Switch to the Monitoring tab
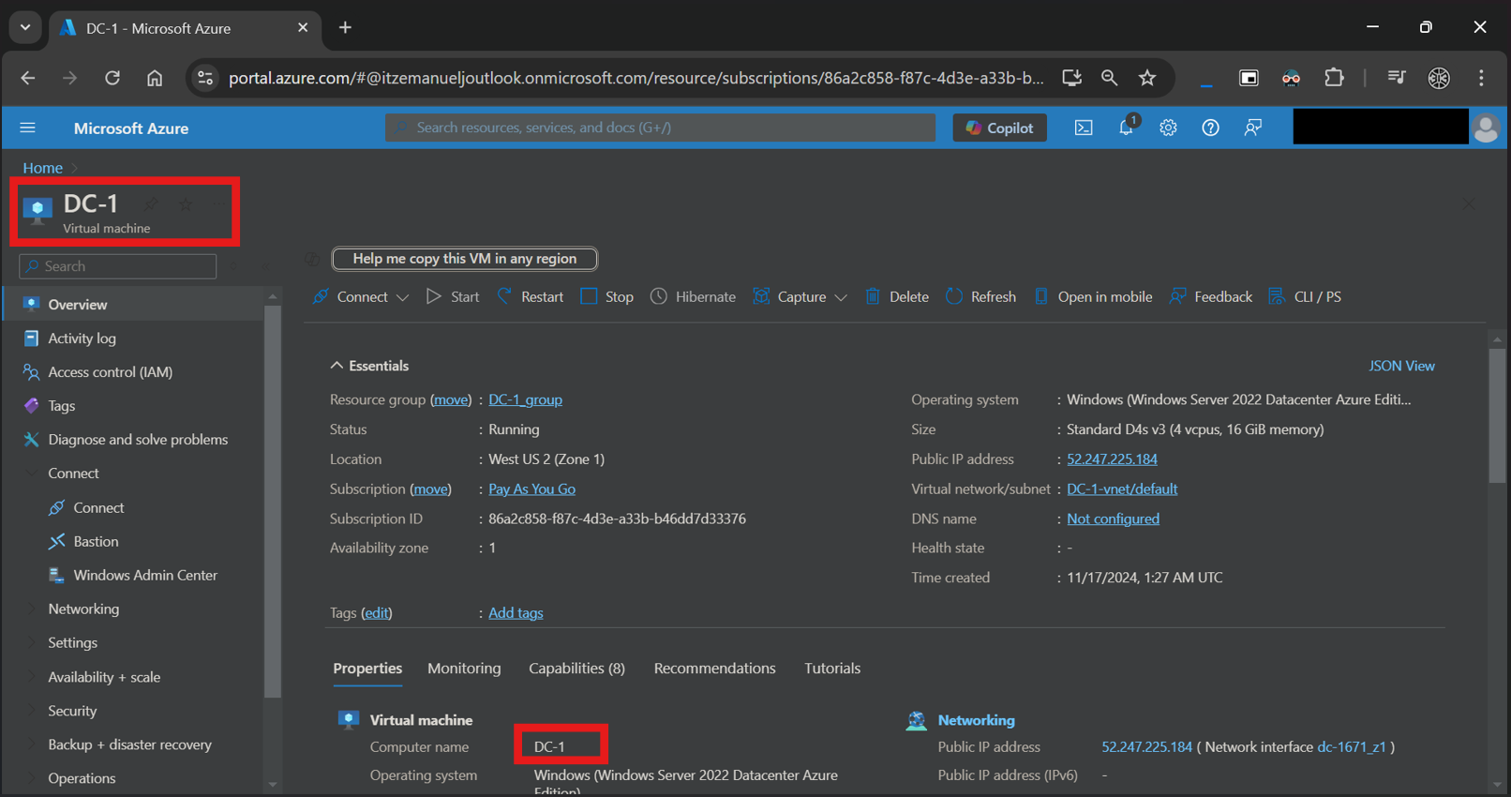 (x=464, y=669)
